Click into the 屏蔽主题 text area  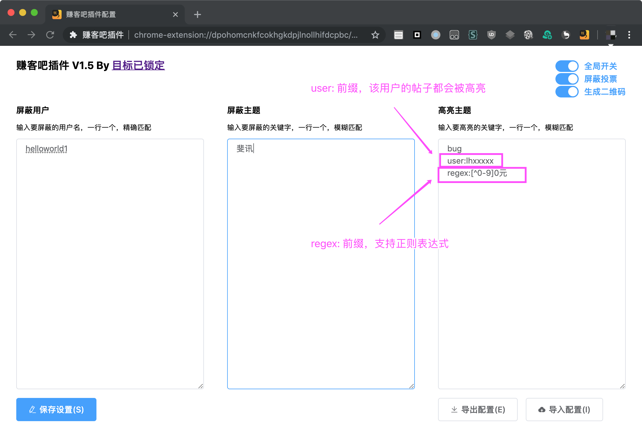(321, 264)
